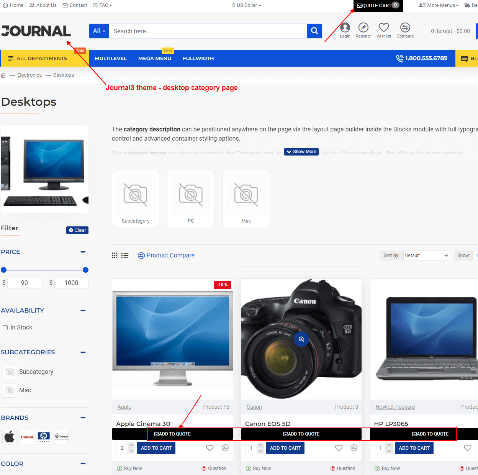Add Apple Cinema 30" to compare
The height and width of the screenshot is (475, 478).
pyautogui.click(x=225, y=448)
